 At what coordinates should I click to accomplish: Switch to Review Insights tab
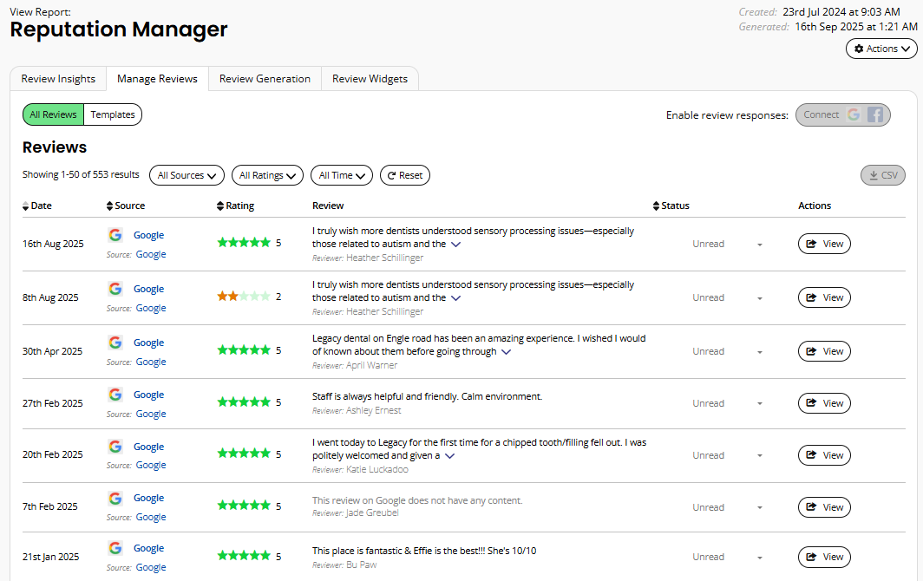(58, 79)
